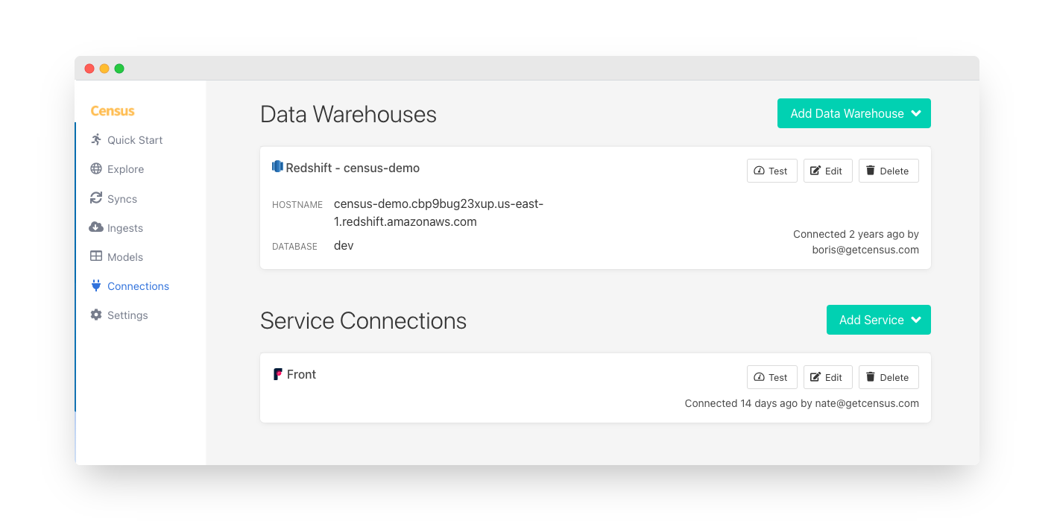The height and width of the screenshot is (521, 1054).
Task: Delete the Front service connection
Action: pos(888,377)
